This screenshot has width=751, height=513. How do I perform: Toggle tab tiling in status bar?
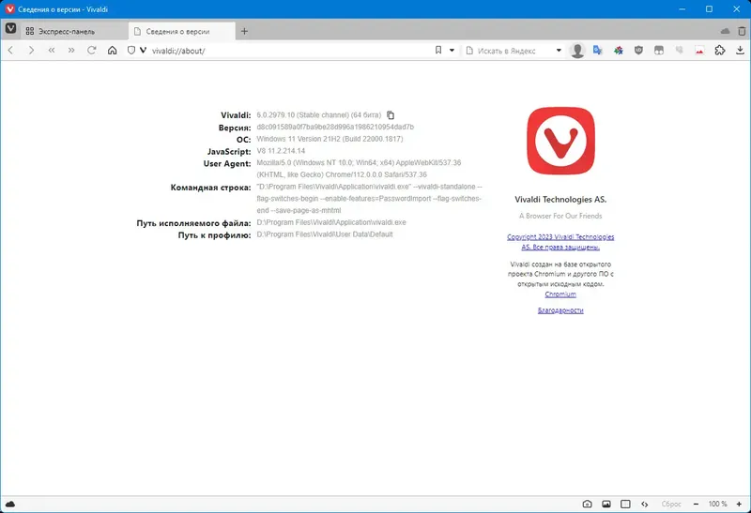coord(625,504)
